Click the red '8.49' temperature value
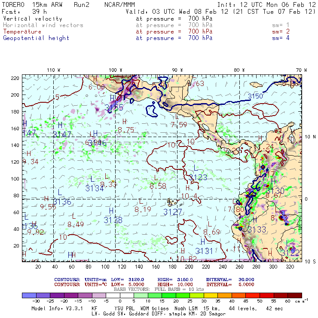The image size is (318, 318). pyautogui.click(x=76, y=224)
